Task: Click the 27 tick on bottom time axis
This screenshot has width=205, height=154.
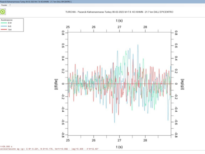Action: pyautogui.click(x=119, y=140)
